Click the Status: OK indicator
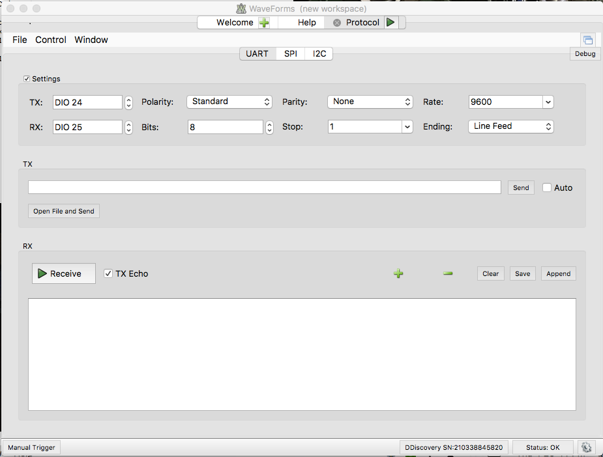This screenshot has height=457, width=603. [543, 447]
